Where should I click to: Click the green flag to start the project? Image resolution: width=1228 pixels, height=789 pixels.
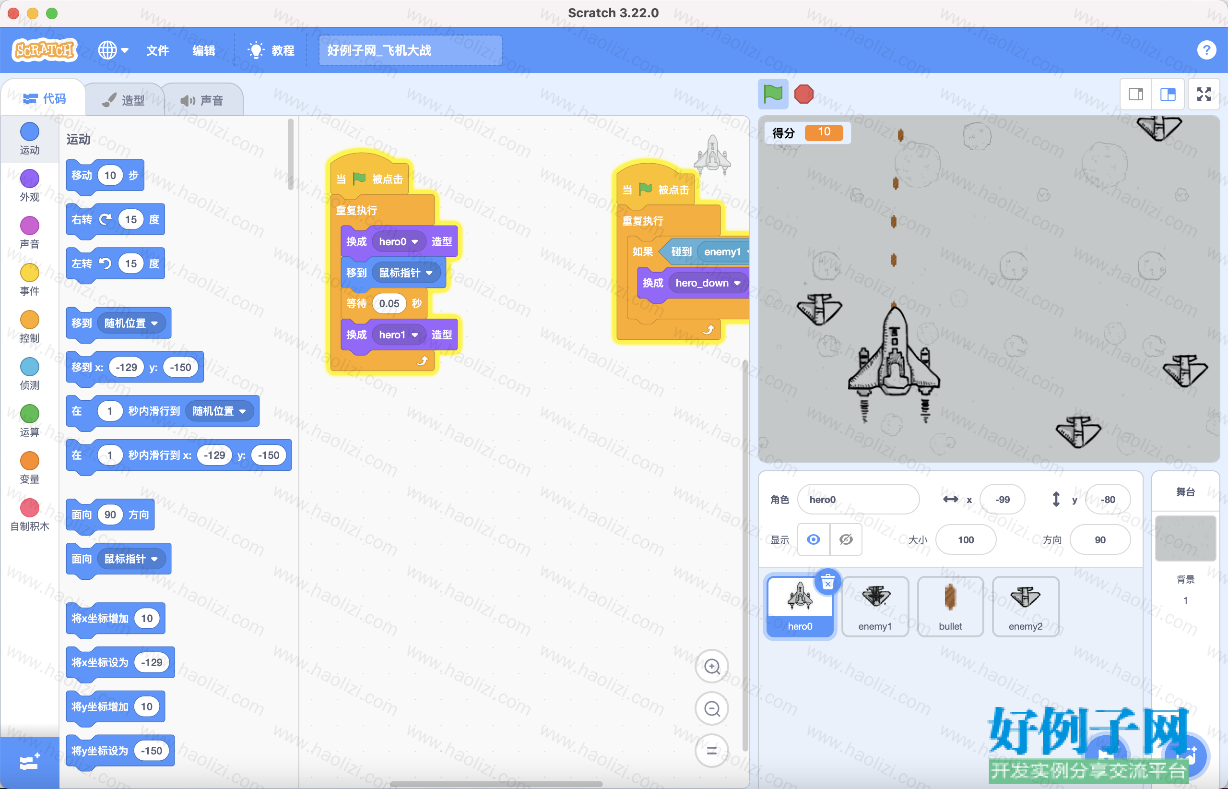pos(773,94)
